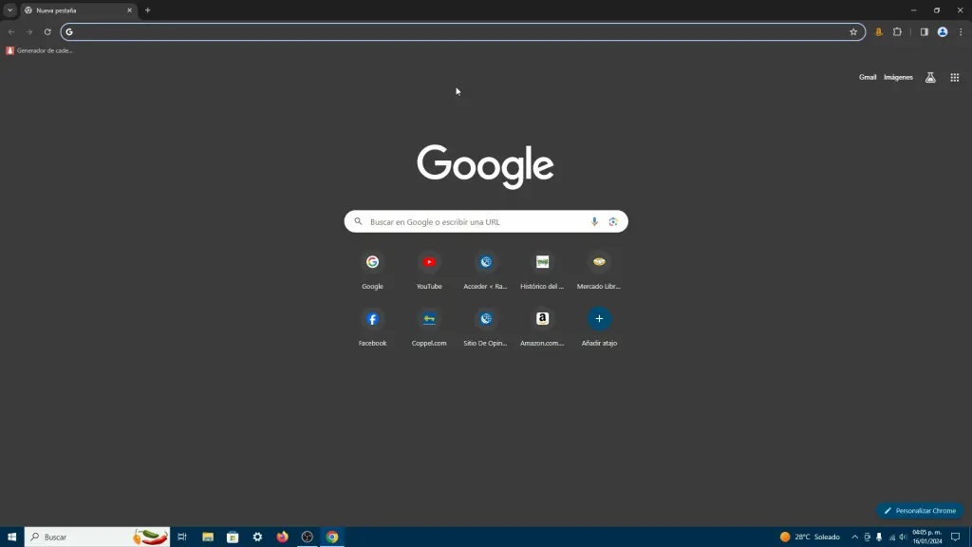Open 'Generador de cade...' bookmark
The width and height of the screenshot is (972, 547).
click(x=39, y=50)
